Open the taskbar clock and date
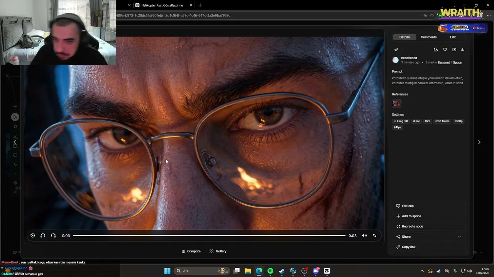 click(x=483, y=271)
